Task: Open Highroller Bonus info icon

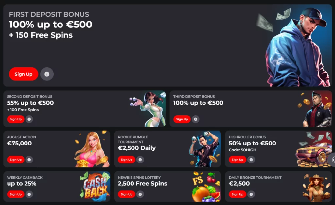Action: pos(251,160)
